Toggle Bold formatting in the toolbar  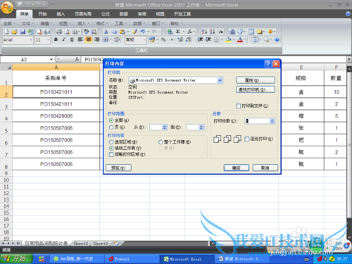56,39
